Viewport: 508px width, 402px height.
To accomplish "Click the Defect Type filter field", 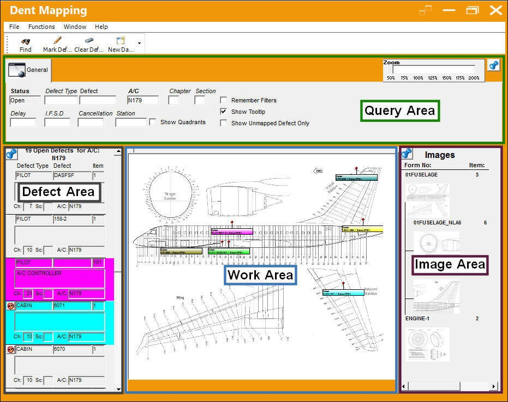I will [61, 100].
